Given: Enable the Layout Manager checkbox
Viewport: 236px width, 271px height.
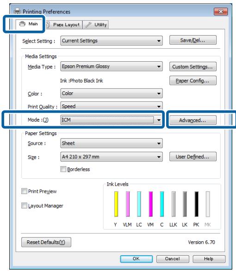Looking at the screenshot, I should point(24,206).
